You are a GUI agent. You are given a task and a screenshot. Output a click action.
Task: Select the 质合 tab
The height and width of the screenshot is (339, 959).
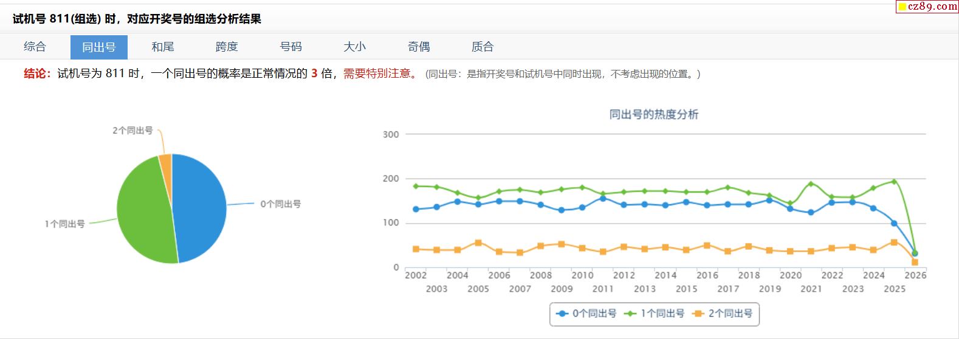coord(483,47)
